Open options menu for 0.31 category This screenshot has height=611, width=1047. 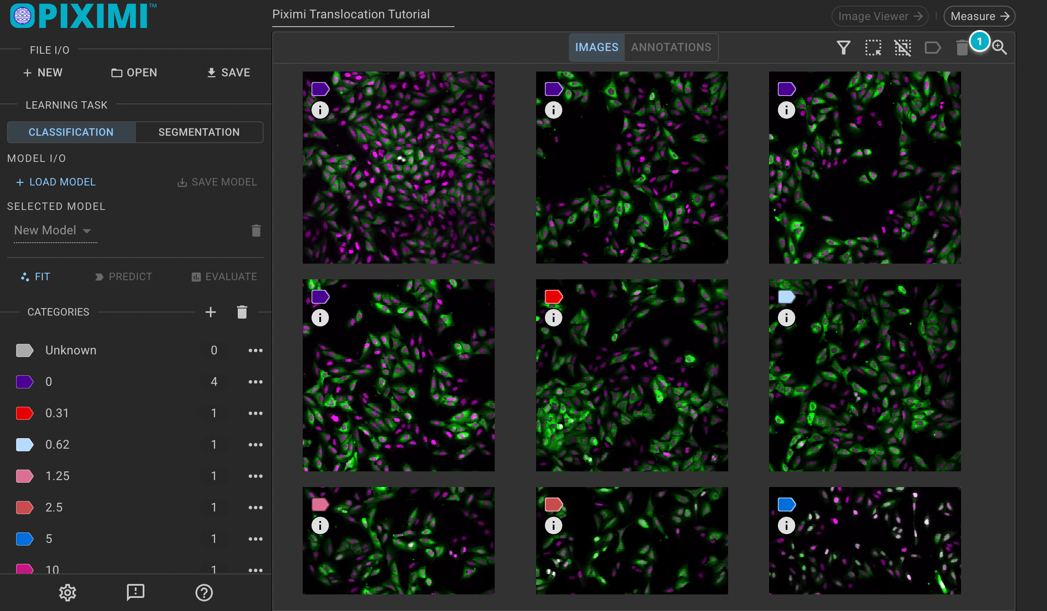255,413
